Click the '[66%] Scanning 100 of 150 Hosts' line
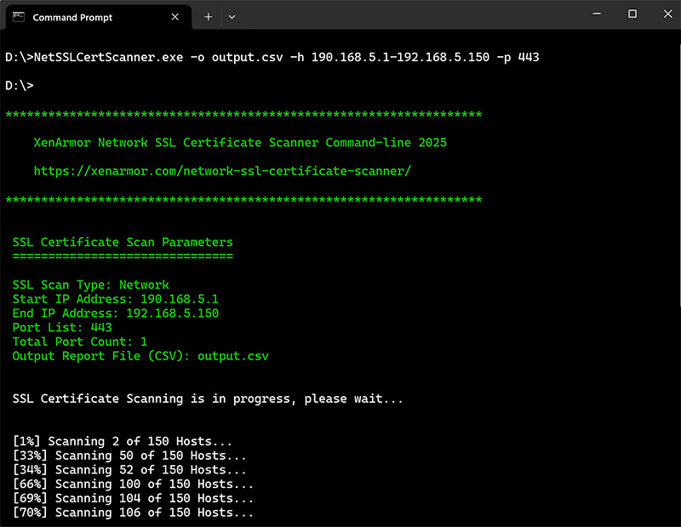 [x=133, y=484]
